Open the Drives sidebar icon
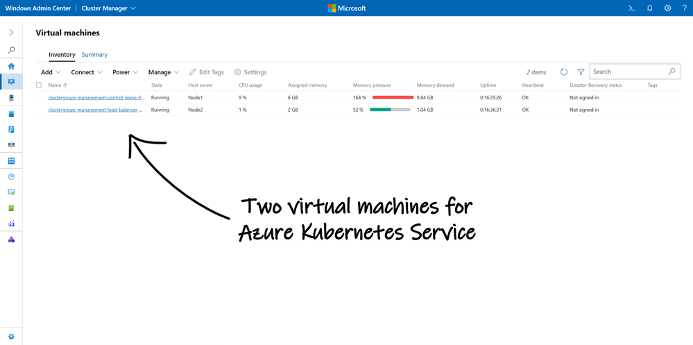This screenshot has height=345, width=693. point(12,130)
